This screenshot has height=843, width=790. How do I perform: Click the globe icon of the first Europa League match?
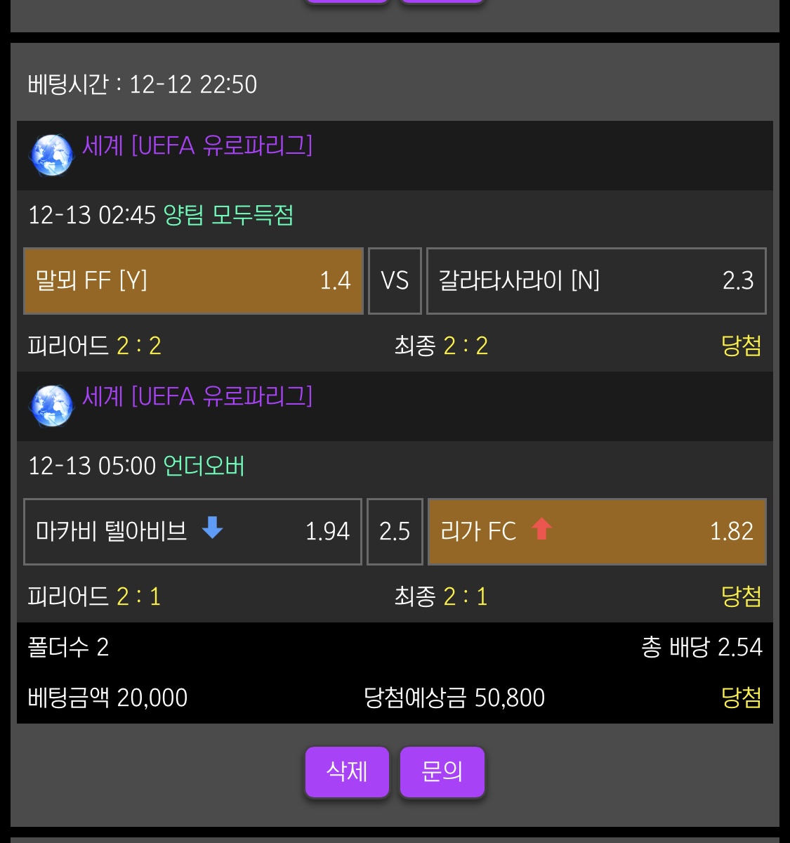[x=51, y=155]
